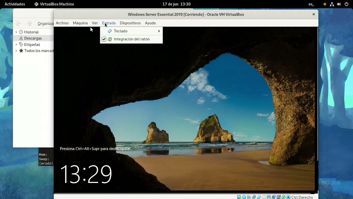
Task: Click the bookmarks star icon
Action: pyautogui.click(x=21, y=51)
